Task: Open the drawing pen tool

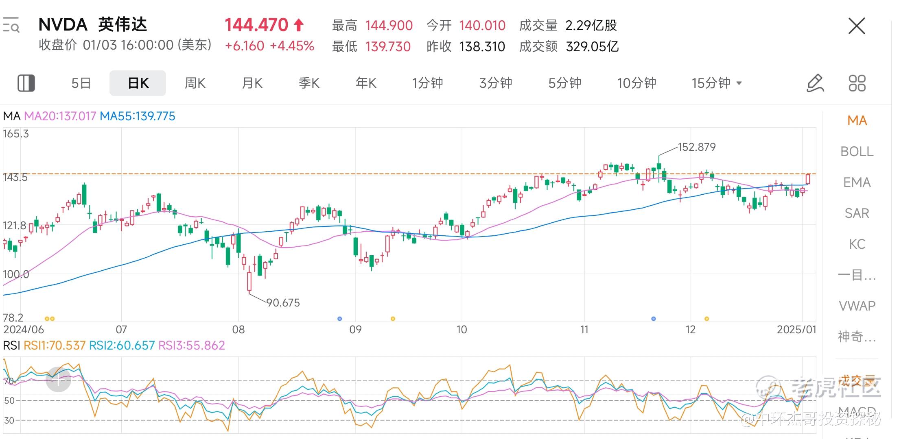Action: point(815,83)
